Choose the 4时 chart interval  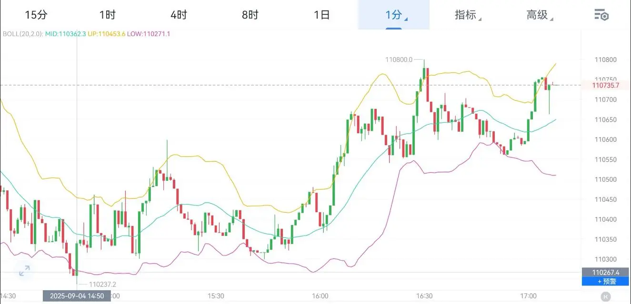179,15
